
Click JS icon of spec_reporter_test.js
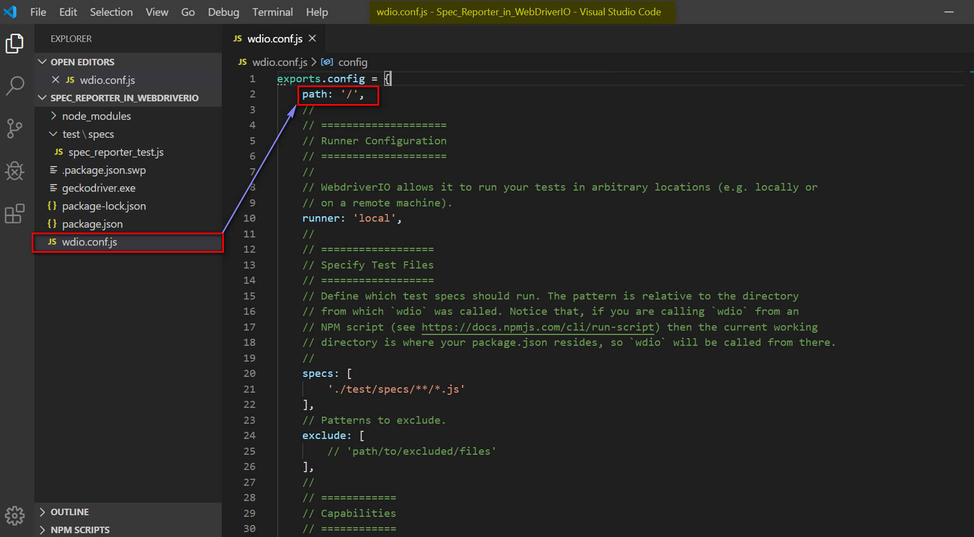click(59, 152)
